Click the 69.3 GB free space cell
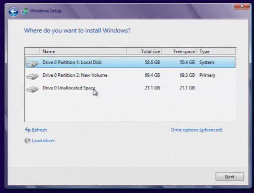254x193 pixels. [x=187, y=75]
